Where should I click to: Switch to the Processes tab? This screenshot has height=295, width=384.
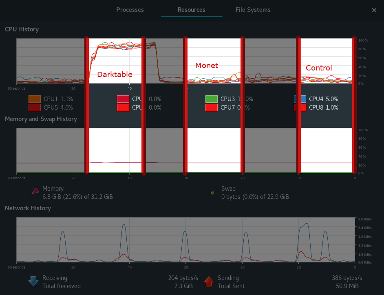pos(130,10)
